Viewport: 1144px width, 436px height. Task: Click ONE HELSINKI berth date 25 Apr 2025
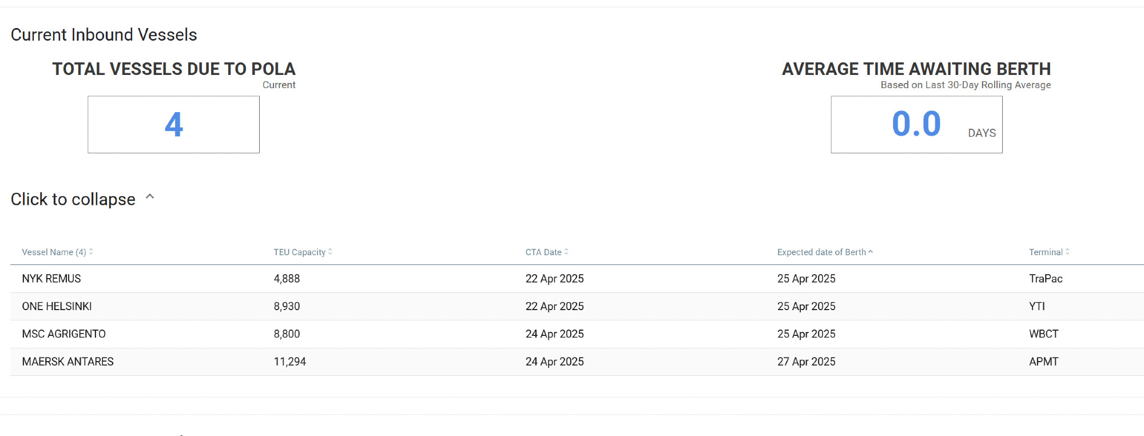[x=806, y=307]
